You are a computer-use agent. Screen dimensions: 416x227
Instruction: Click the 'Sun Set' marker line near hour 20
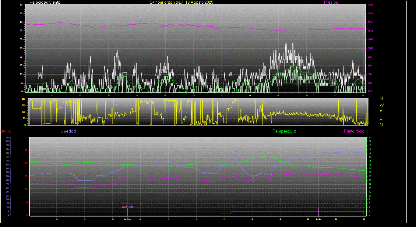pyautogui.click(x=319, y=212)
